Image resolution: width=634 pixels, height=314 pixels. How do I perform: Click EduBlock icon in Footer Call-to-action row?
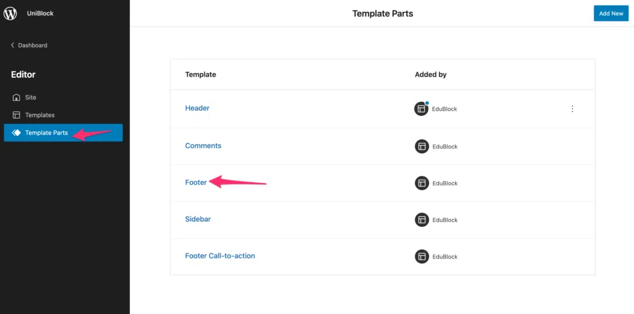coord(422,257)
